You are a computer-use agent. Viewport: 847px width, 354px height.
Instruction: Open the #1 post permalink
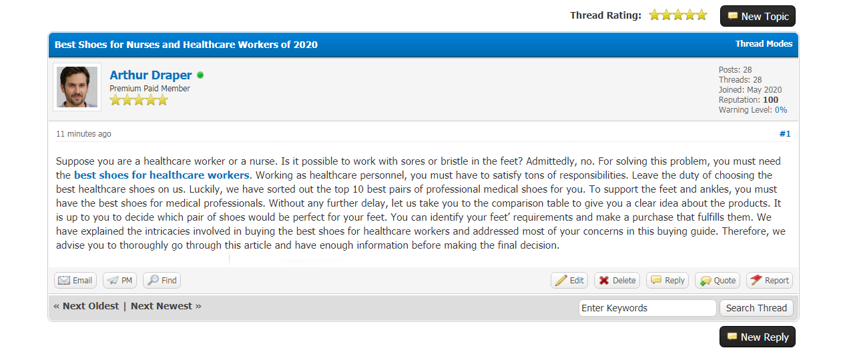coord(785,134)
